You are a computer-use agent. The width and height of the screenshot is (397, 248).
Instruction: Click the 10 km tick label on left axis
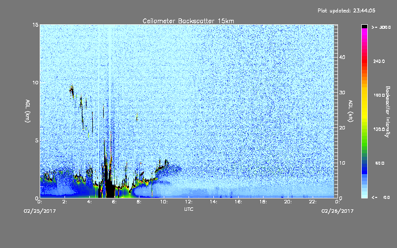point(35,82)
